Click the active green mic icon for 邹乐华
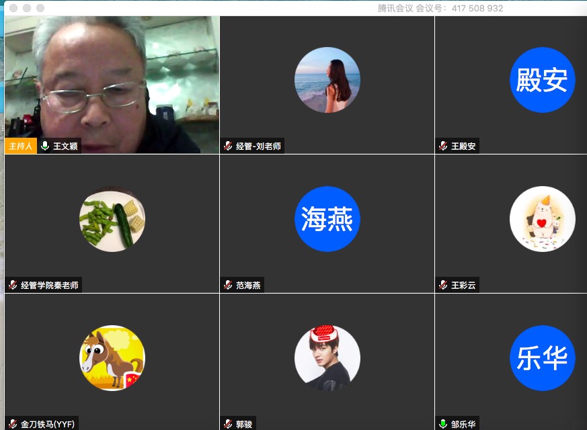Screen dimensions: 587x430 click(x=443, y=424)
